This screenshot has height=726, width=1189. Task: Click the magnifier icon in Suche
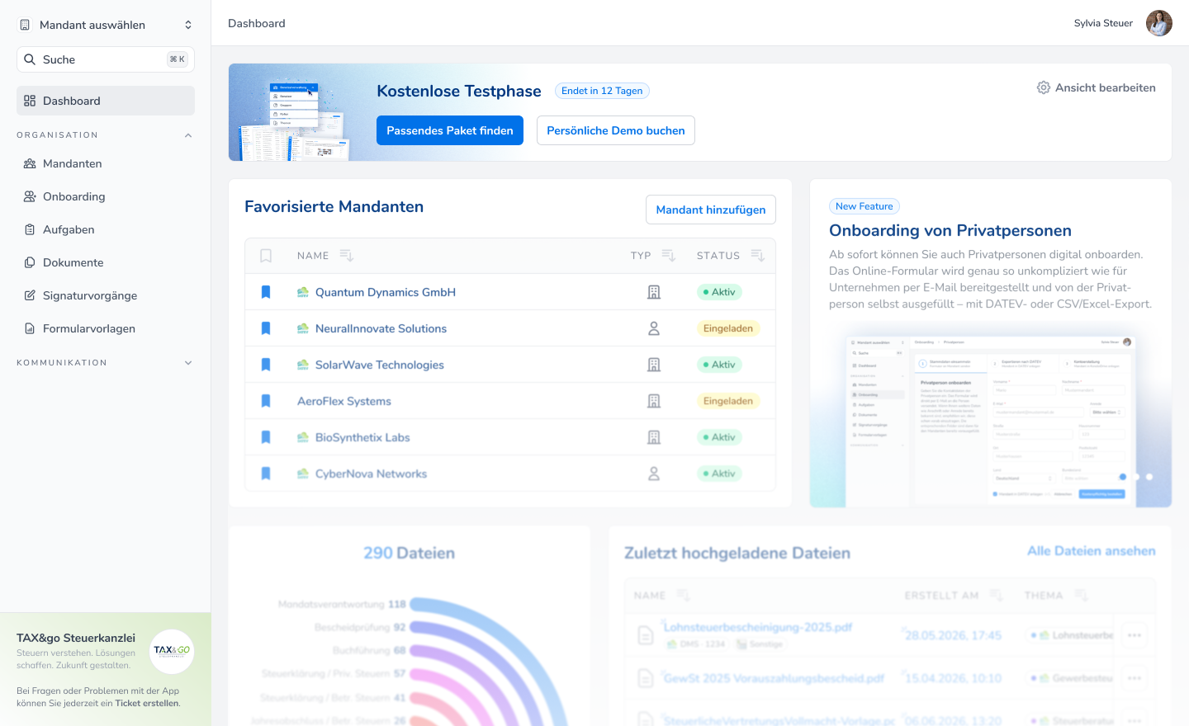[x=30, y=59]
